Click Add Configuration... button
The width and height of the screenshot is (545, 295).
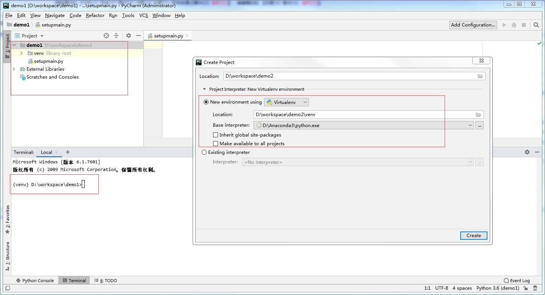[x=473, y=25]
